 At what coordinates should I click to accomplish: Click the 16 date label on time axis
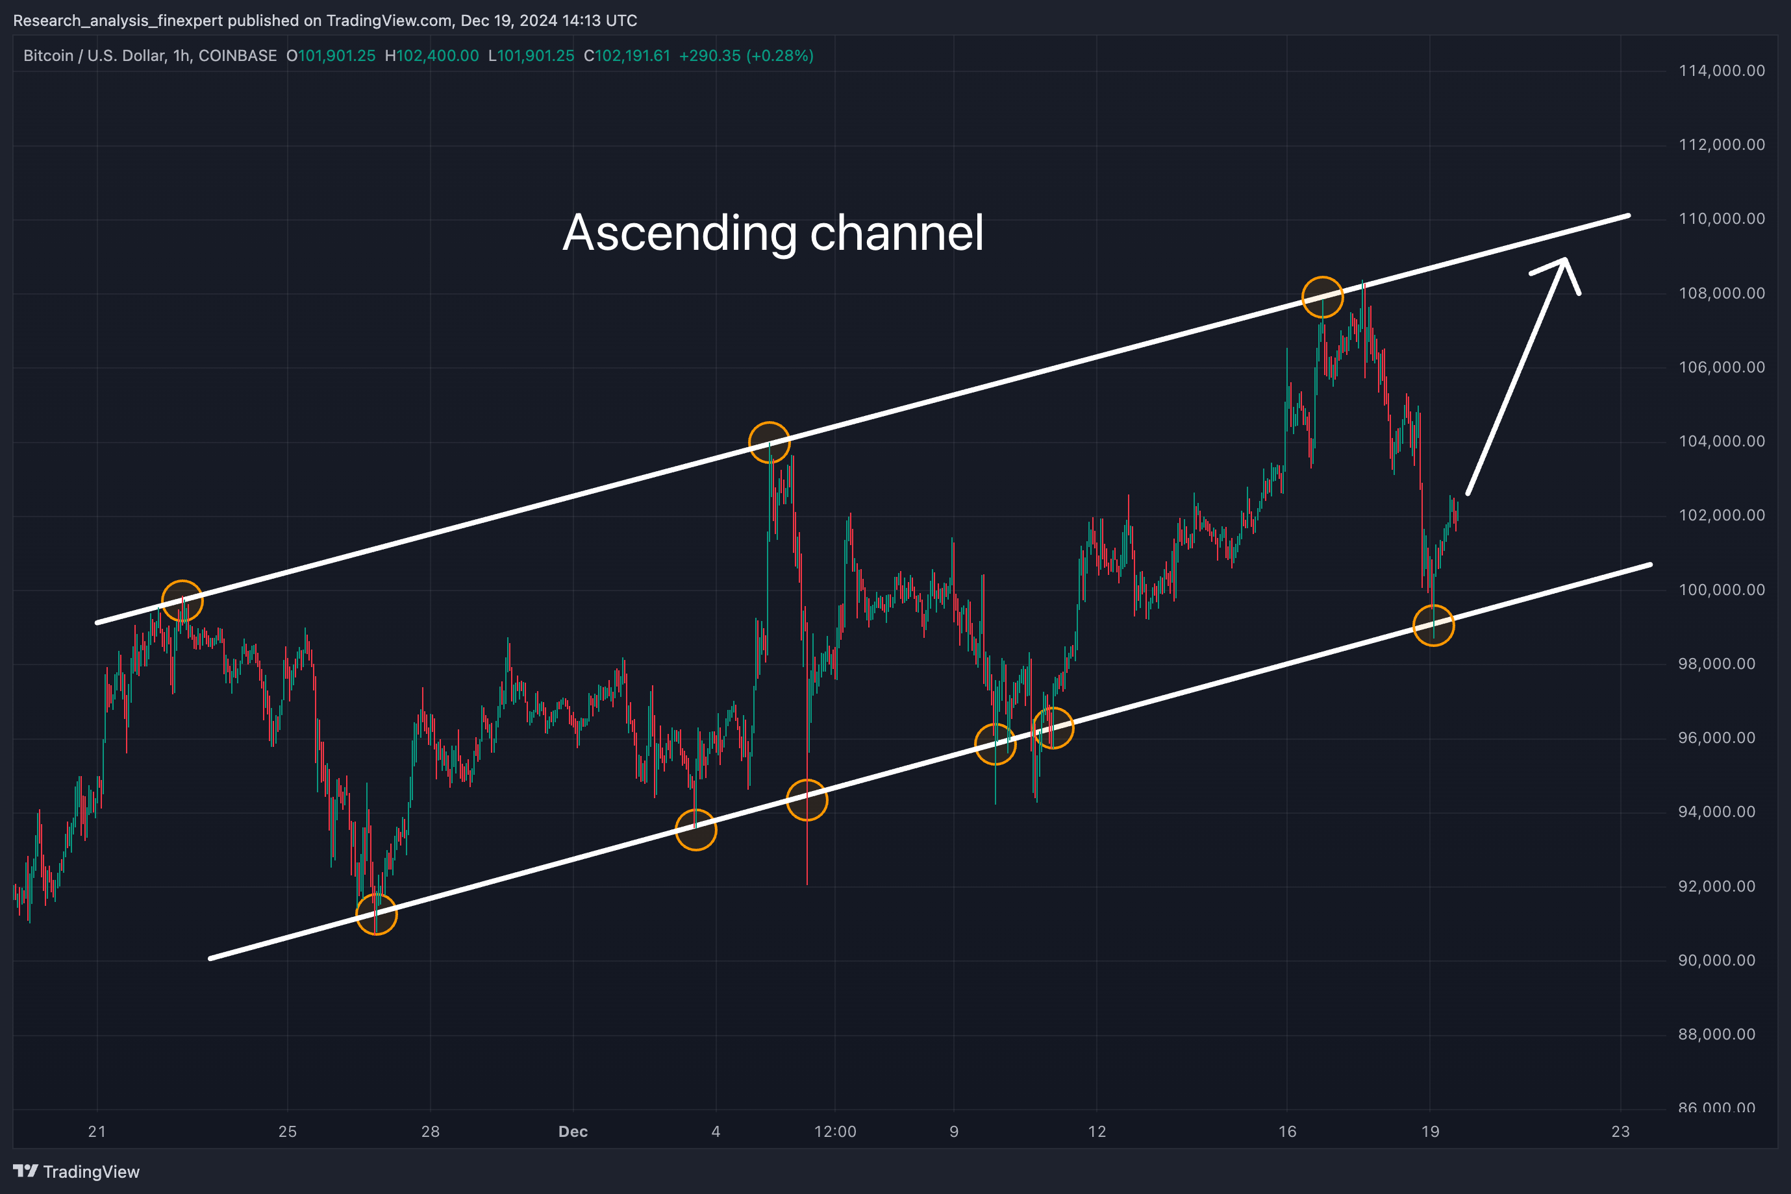pos(1288,1132)
